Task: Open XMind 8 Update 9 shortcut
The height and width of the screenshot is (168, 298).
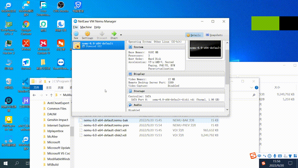Action: (x=43, y=47)
